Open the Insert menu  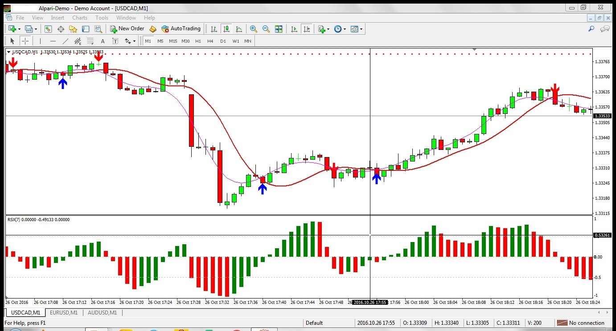tap(57, 18)
